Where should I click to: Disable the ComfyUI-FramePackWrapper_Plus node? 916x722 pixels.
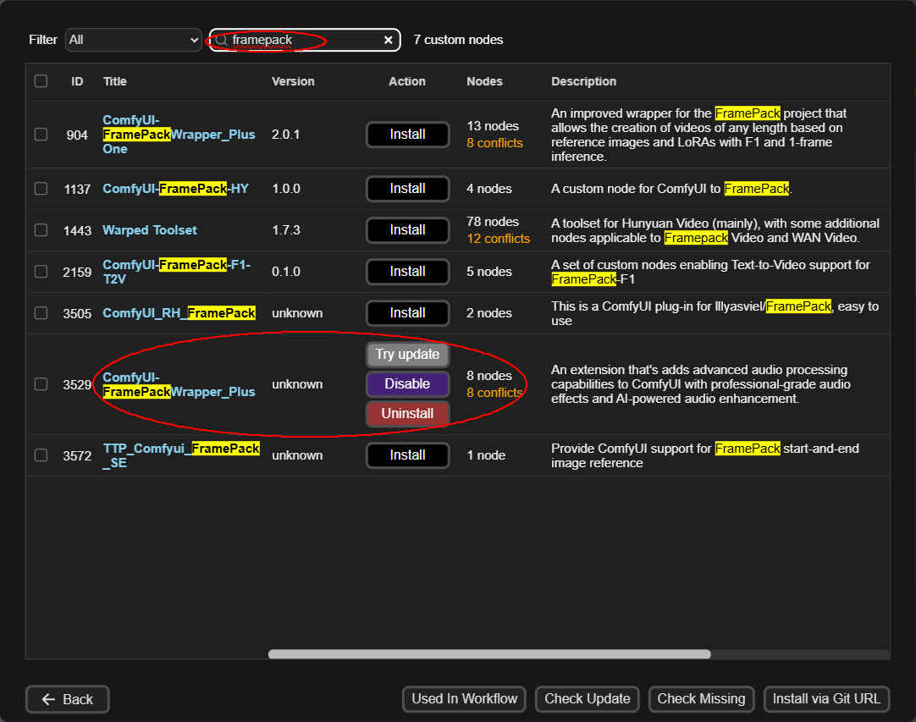coord(407,384)
